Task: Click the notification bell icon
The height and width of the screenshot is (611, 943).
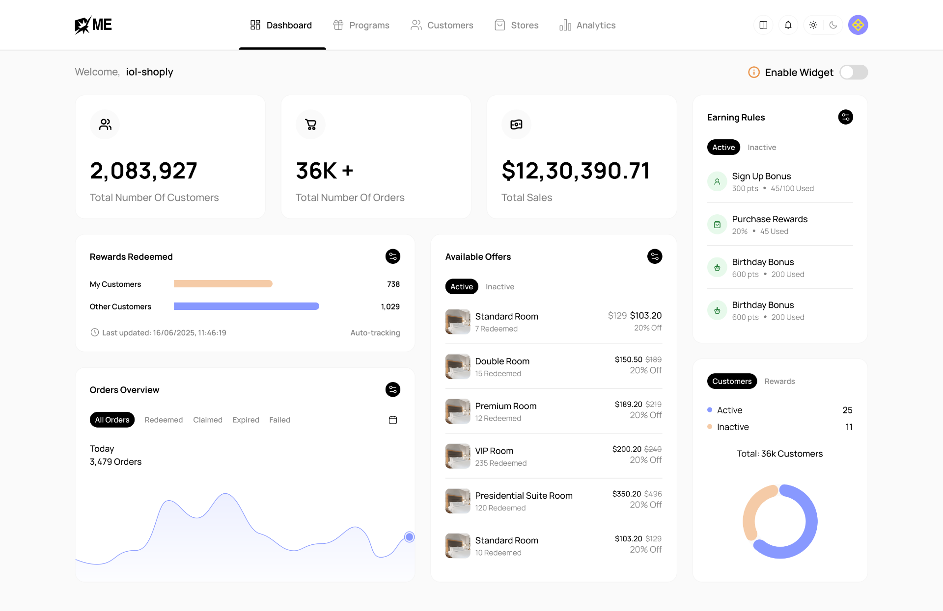Action: pyautogui.click(x=788, y=25)
